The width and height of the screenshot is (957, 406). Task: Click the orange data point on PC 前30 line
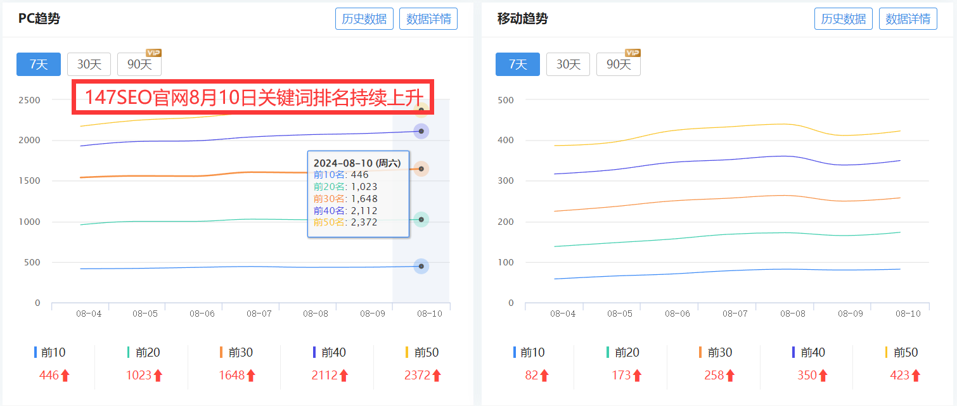click(421, 168)
